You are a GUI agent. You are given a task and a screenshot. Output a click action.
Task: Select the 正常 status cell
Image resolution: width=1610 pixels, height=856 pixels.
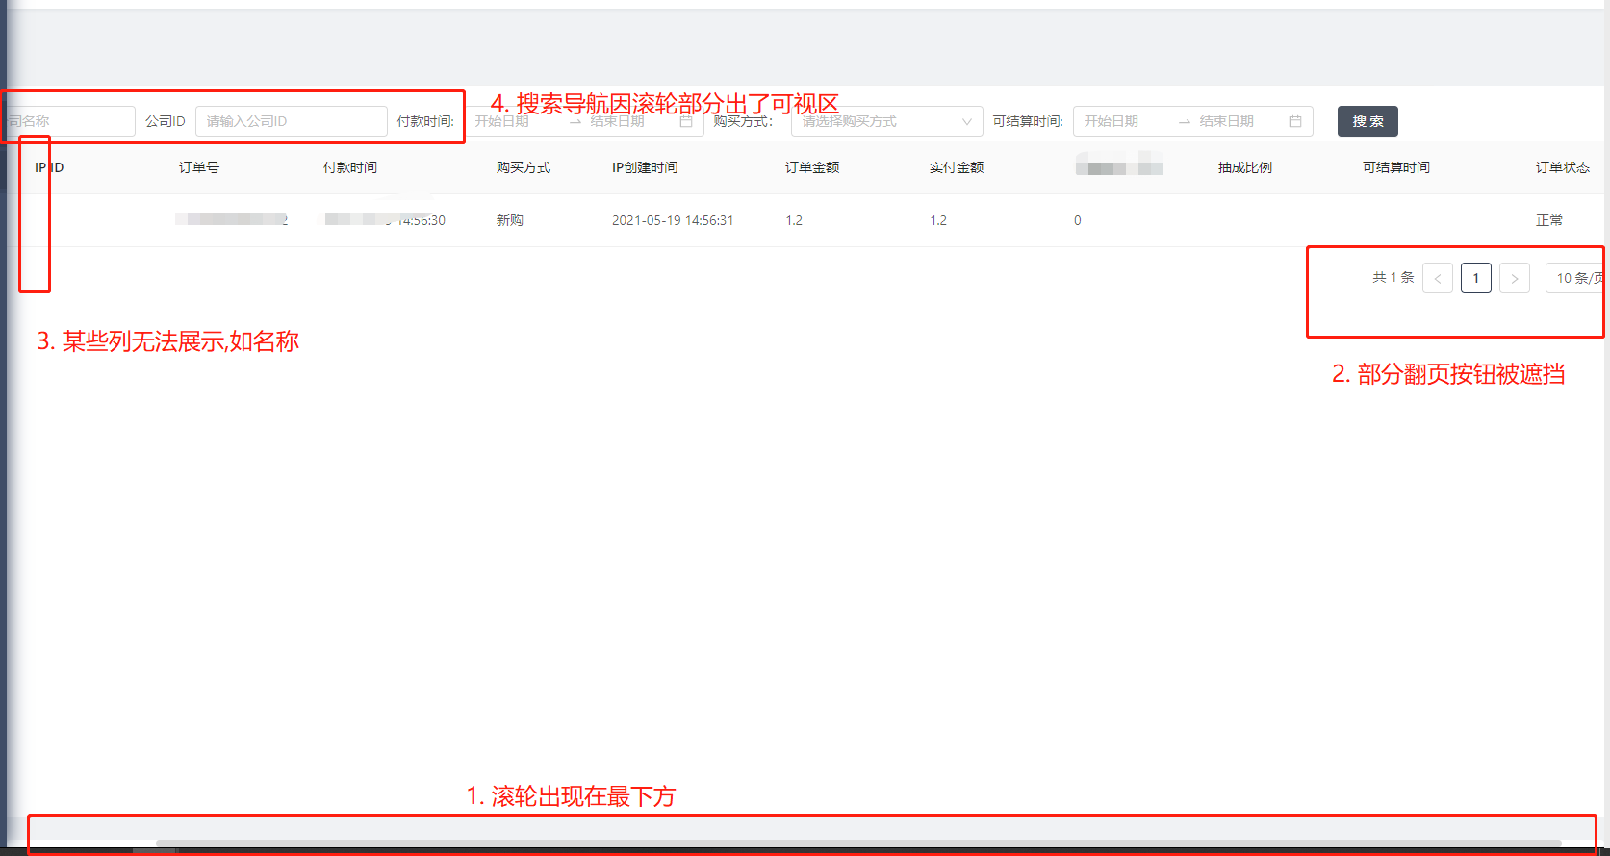click(1549, 220)
